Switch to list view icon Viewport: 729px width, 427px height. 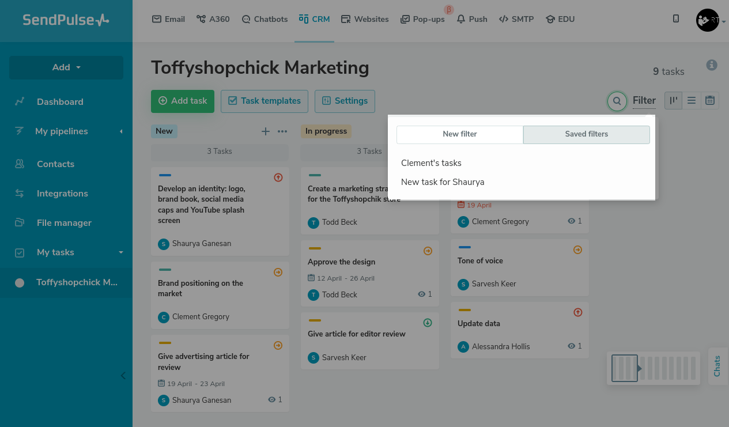click(x=692, y=101)
